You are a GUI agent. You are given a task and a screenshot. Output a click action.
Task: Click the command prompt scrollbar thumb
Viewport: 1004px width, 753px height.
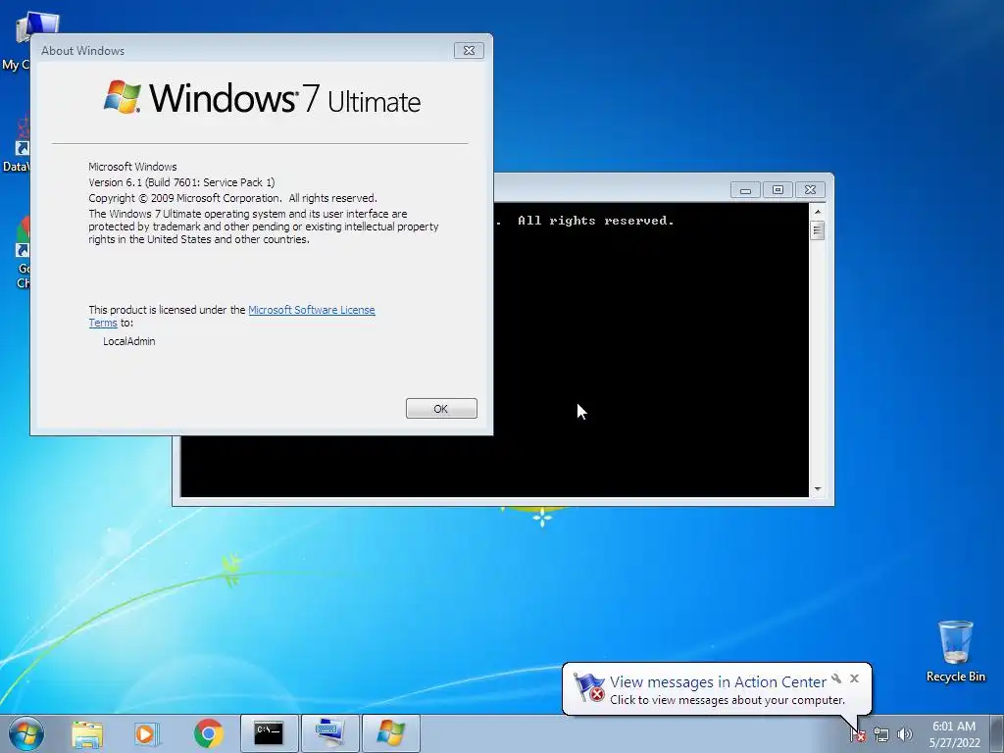[x=817, y=229]
